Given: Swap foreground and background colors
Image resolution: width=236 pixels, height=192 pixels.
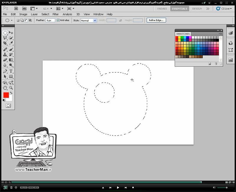Looking at the screenshot, I should 11,93.
